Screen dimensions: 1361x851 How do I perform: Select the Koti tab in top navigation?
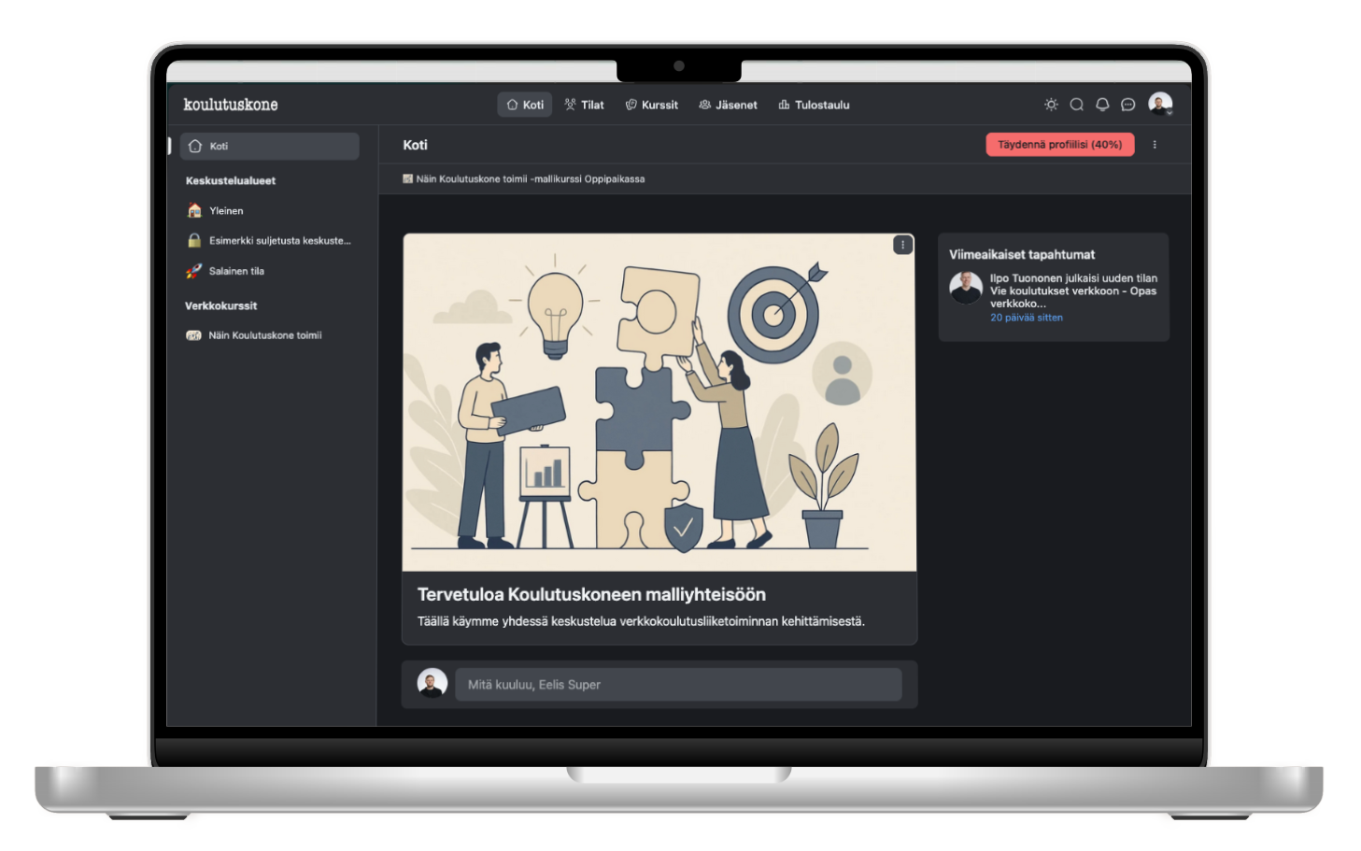click(x=525, y=105)
